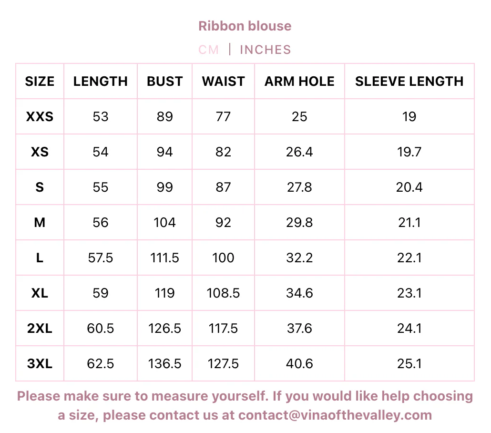
Task: Click the 3XL size row label
Action: coord(40,363)
